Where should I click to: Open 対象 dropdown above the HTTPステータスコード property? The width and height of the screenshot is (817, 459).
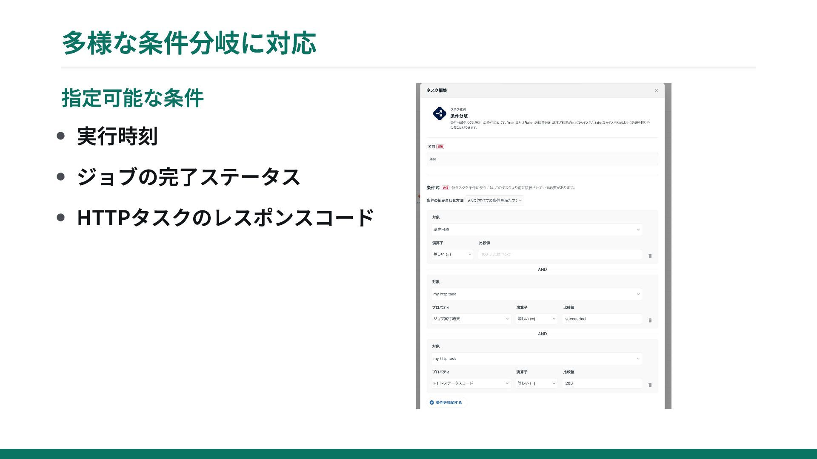[537, 359]
